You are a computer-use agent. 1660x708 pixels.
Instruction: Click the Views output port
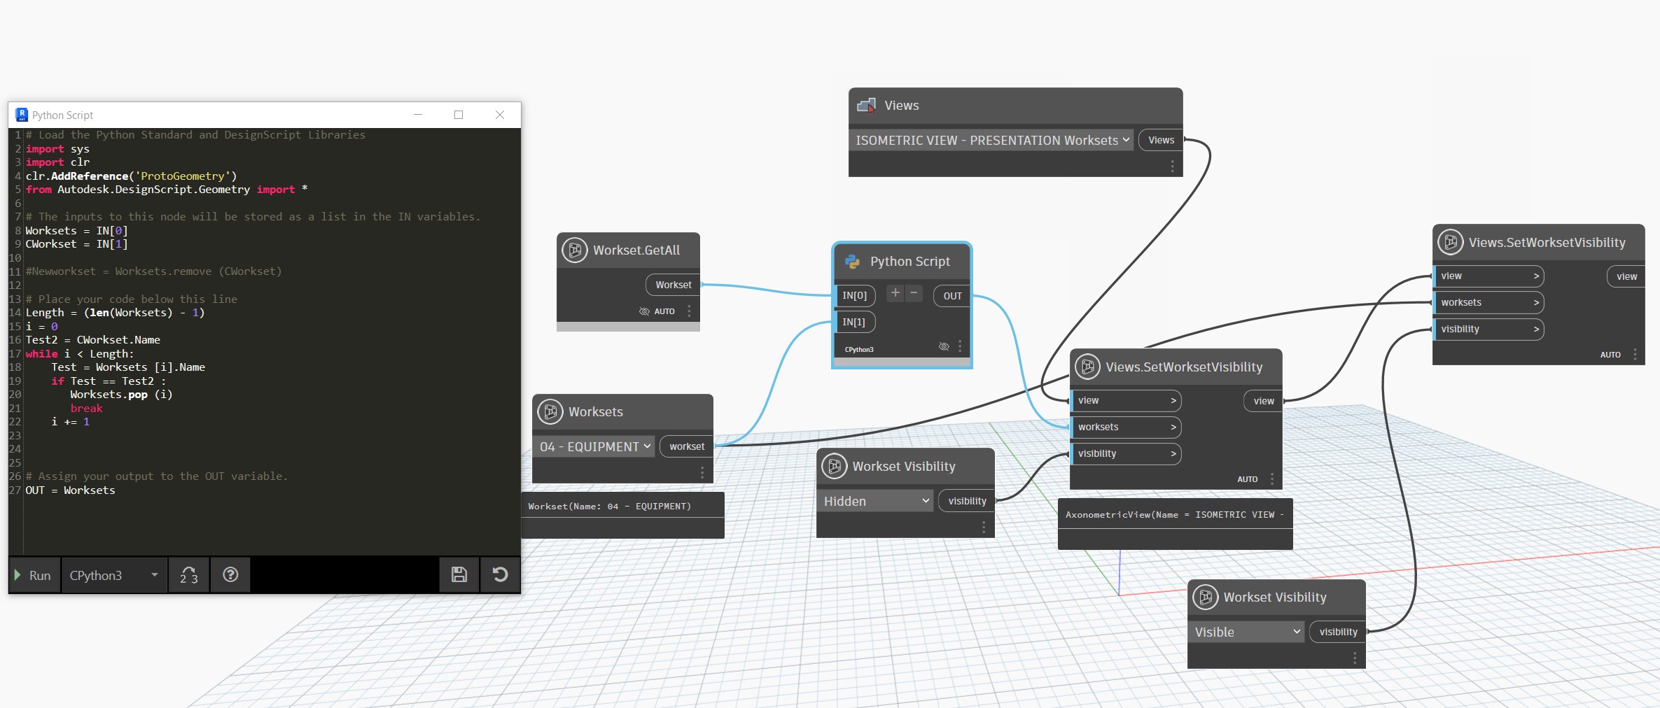coord(1161,140)
